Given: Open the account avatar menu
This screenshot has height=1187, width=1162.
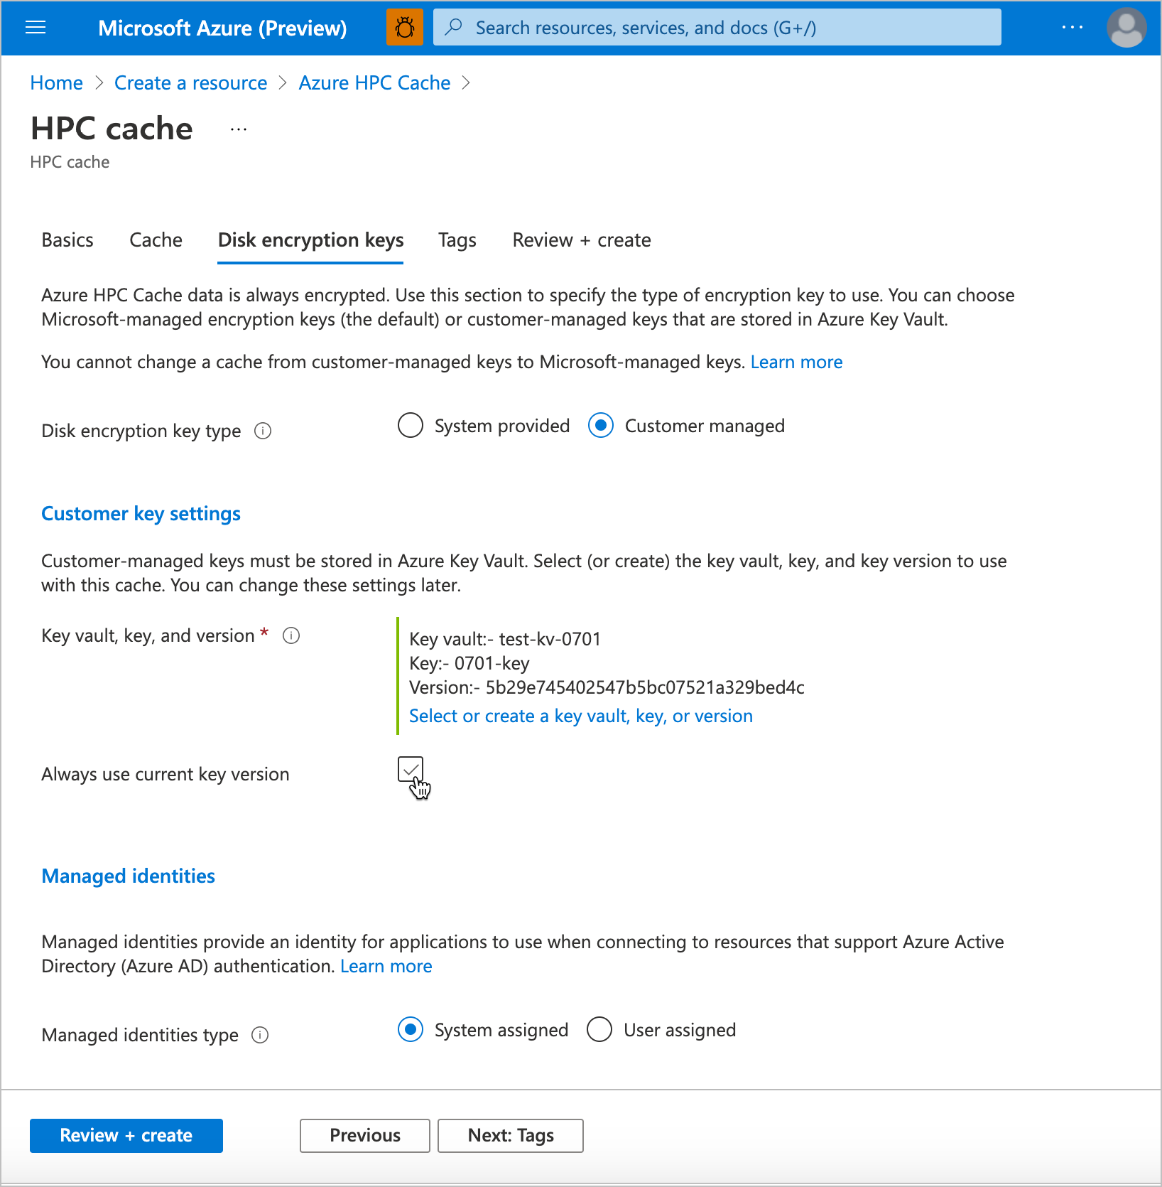Looking at the screenshot, I should pyautogui.click(x=1127, y=27).
